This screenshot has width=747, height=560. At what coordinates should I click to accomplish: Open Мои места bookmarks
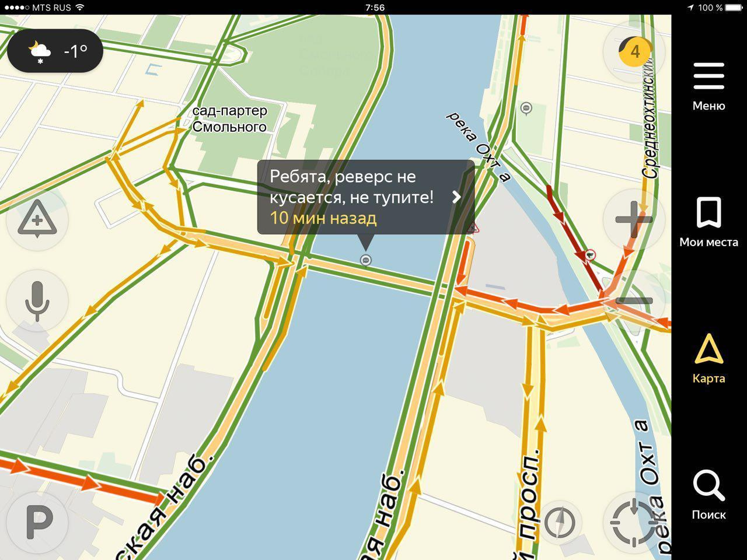(x=708, y=222)
